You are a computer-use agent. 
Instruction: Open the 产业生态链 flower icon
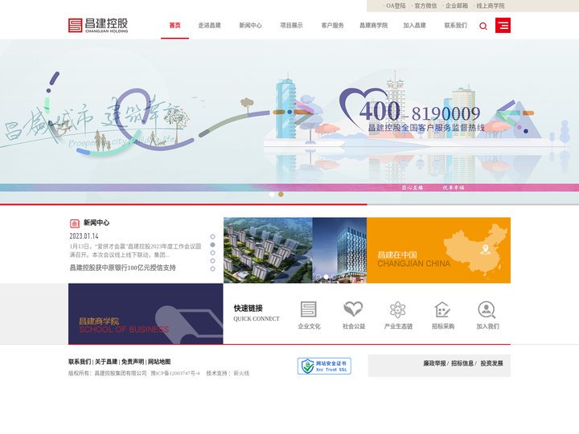398,309
